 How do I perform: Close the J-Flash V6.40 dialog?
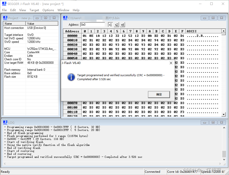(x=171, y=63)
